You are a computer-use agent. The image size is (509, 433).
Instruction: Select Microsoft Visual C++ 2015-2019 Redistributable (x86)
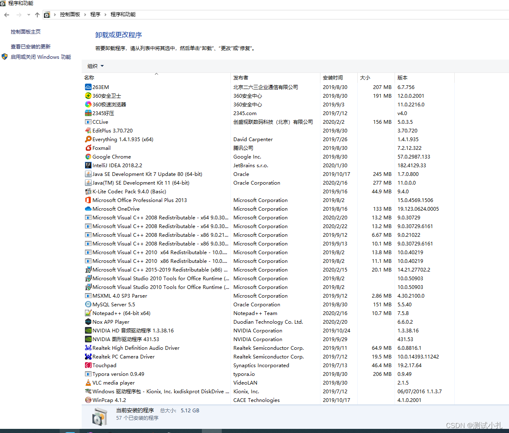[269, 269]
